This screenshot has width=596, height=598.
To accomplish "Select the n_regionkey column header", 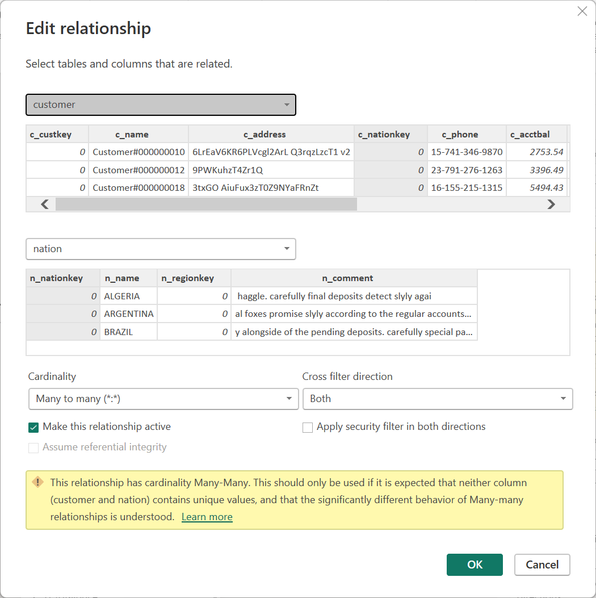I will pyautogui.click(x=187, y=278).
